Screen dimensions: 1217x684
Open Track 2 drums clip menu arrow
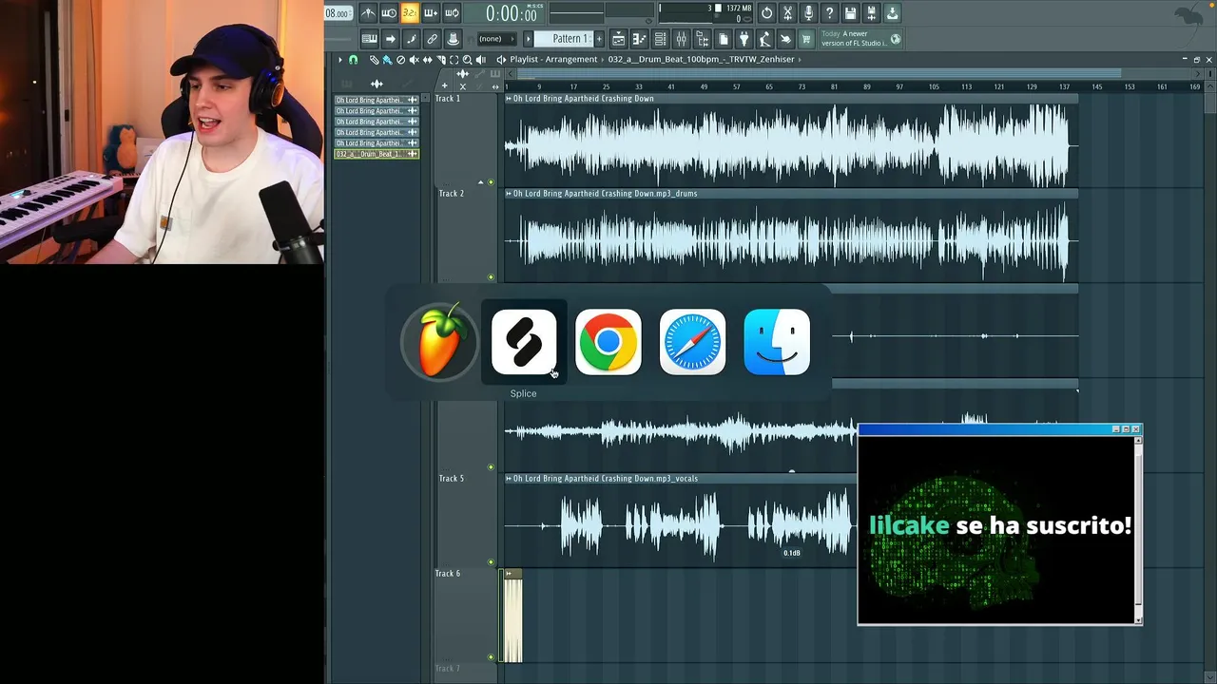pyautogui.click(x=509, y=194)
